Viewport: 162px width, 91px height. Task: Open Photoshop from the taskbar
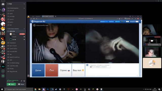48,89
